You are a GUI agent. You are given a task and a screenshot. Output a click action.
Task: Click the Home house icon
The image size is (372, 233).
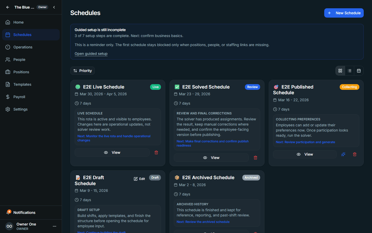(x=8, y=22)
